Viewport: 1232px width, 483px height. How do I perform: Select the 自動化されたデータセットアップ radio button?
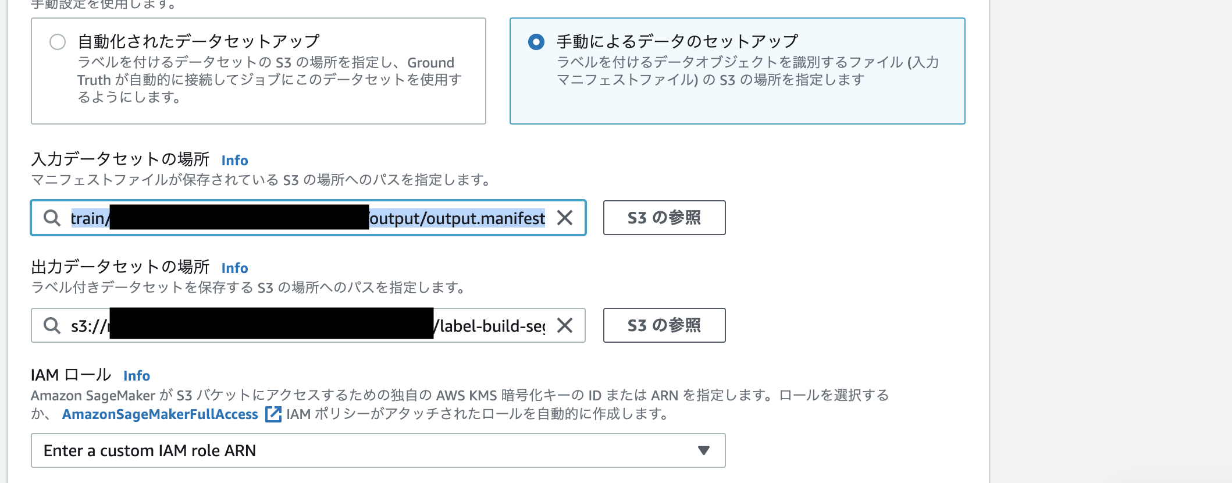(56, 42)
